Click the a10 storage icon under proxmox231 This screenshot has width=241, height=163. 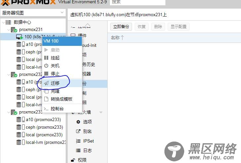coord(20,45)
